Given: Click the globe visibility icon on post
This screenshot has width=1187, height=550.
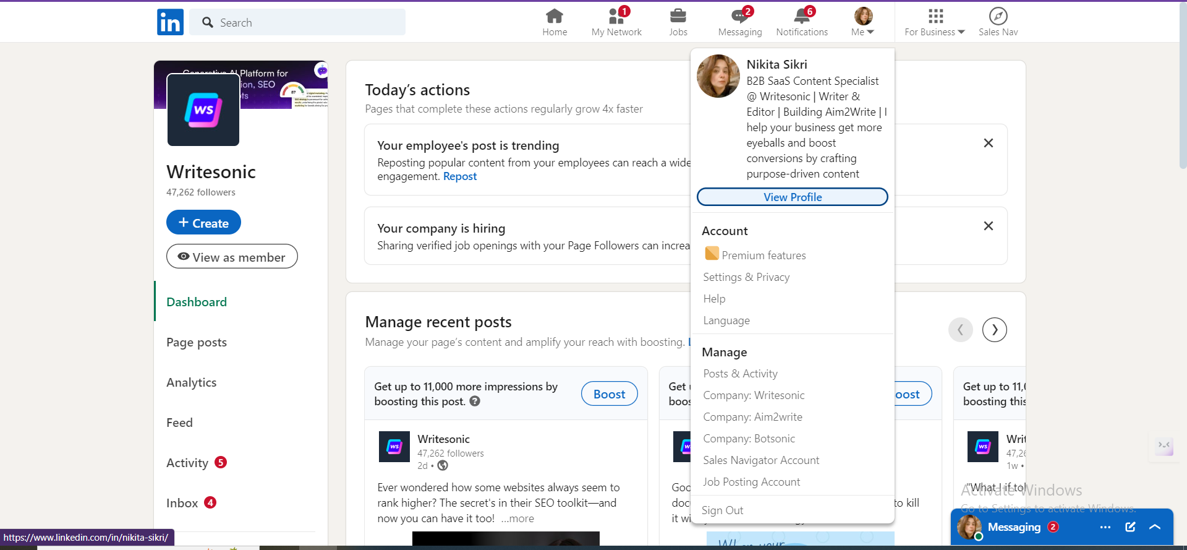Looking at the screenshot, I should (443, 465).
